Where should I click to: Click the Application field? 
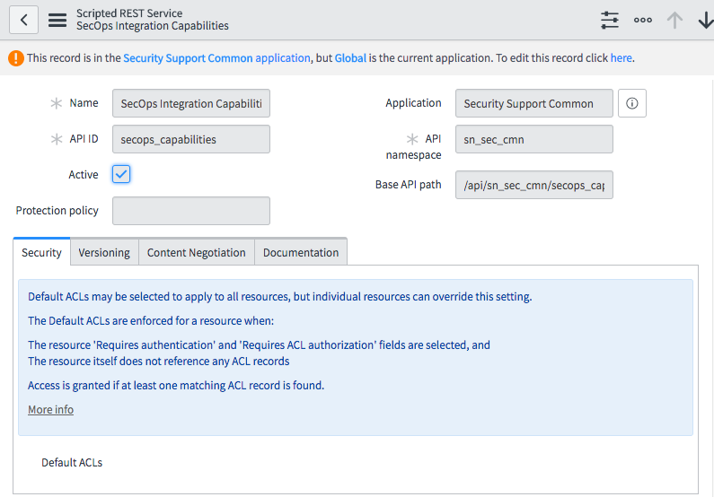coord(534,103)
